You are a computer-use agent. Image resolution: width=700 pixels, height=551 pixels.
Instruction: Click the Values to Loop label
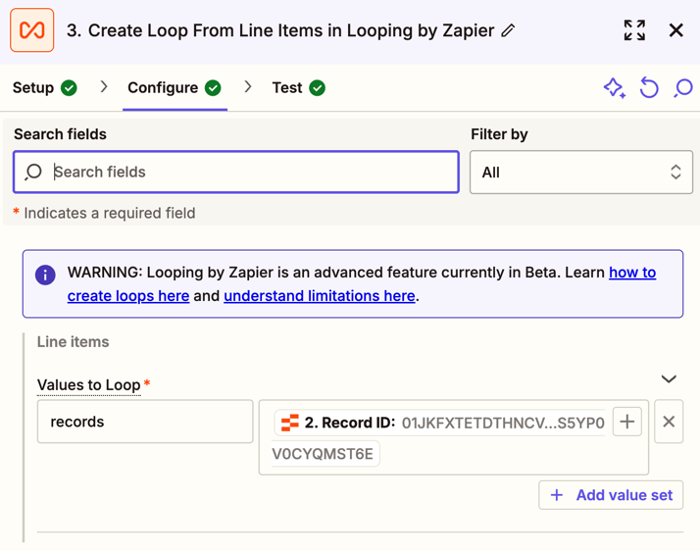click(89, 385)
